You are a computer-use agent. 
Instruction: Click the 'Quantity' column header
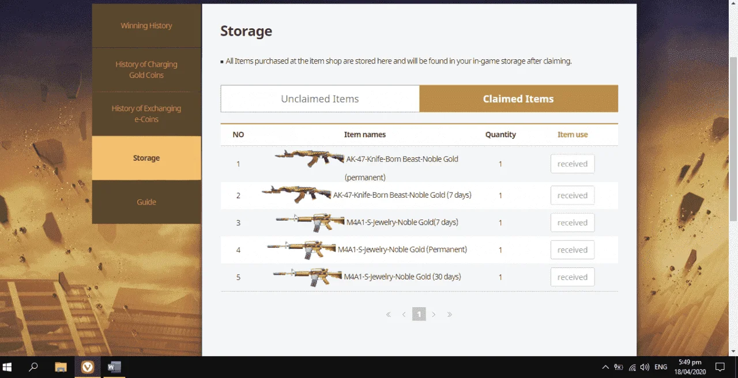point(500,134)
